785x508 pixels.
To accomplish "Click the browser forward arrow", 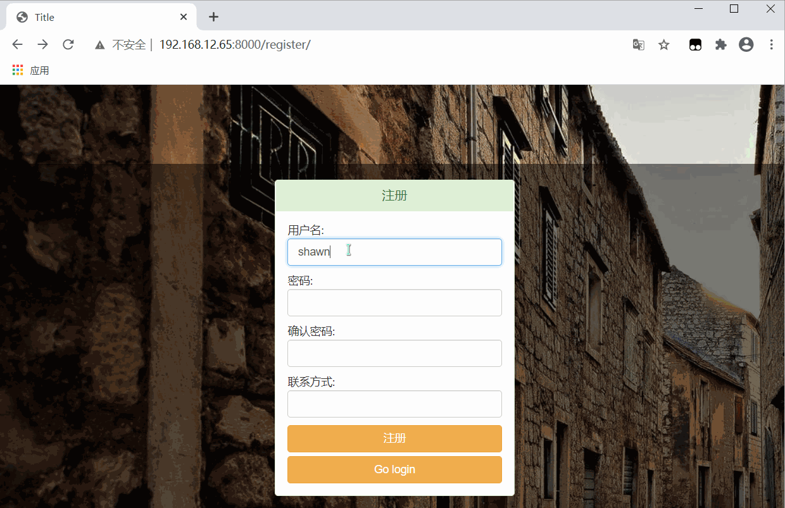I will click(x=42, y=44).
